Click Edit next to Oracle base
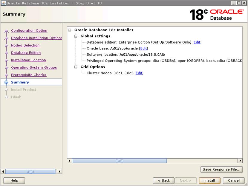This screenshot has height=186, width=248. (144, 48)
